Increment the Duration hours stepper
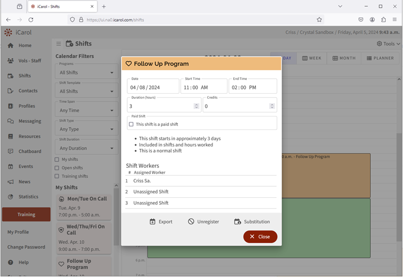The image size is (404, 278). click(196, 105)
